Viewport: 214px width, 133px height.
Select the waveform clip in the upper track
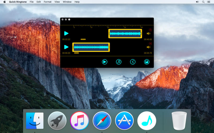tap(125, 34)
